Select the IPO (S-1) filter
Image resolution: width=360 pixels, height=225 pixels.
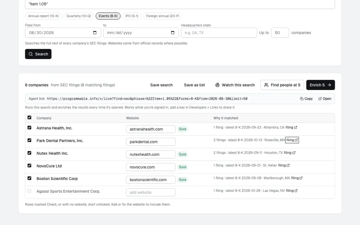pyautogui.click(x=132, y=16)
